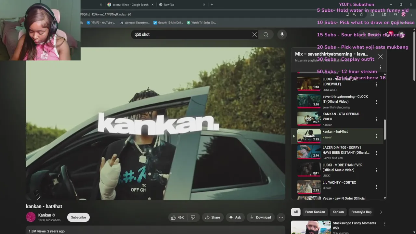Click the playlist panel scrollbar thumb

tap(385, 130)
